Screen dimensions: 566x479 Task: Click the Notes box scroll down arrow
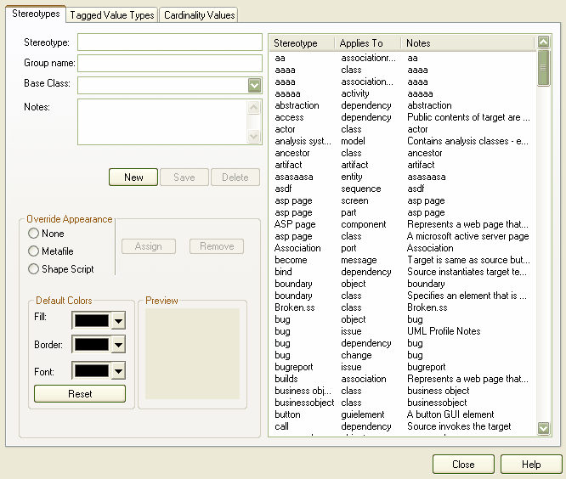click(x=254, y=137)
